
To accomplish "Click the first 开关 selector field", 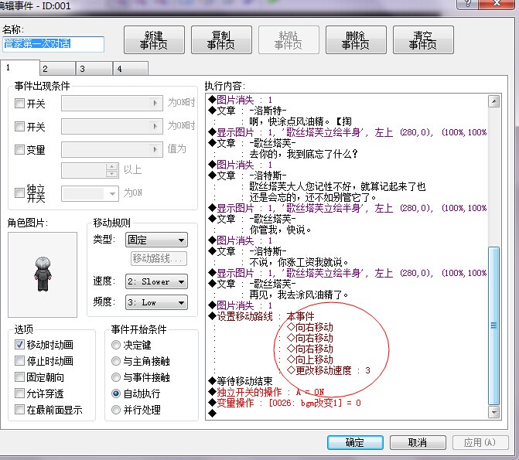I will point(112,104).
